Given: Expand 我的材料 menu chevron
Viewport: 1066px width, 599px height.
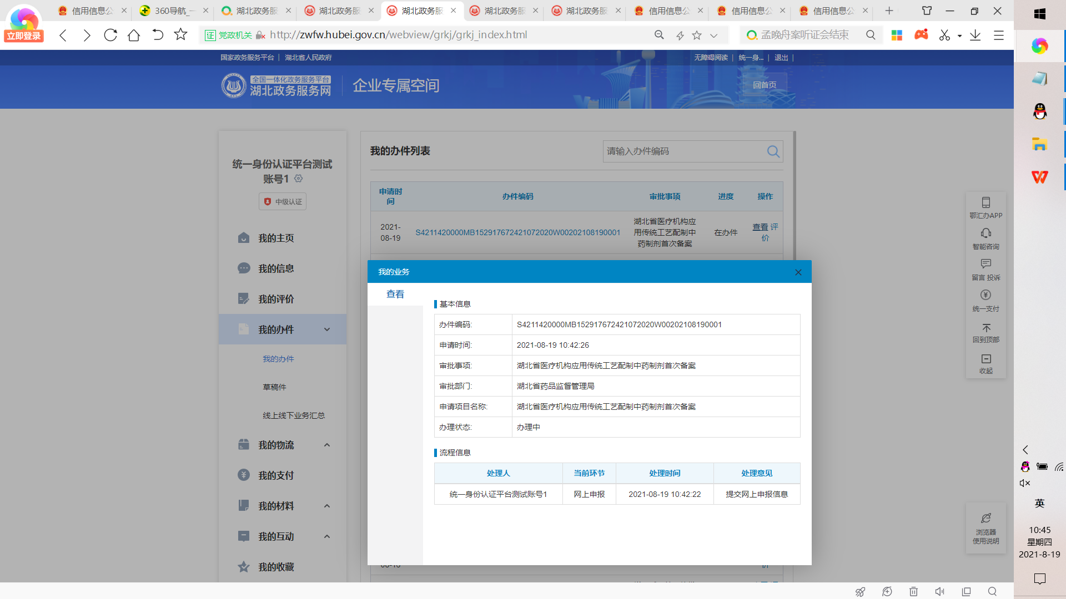Looking at the screenshot, I should coord(327,506).
